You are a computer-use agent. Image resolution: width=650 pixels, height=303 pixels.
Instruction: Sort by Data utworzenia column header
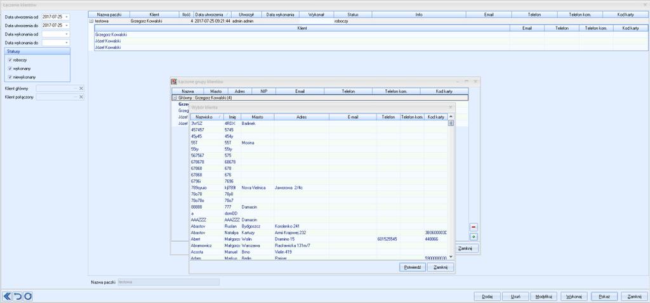point(213,15)
